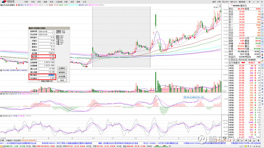The height and width of the screenshot is (148, 264).
Task: Expand the 终止时间 date dropdown
Action: point(54,34)
